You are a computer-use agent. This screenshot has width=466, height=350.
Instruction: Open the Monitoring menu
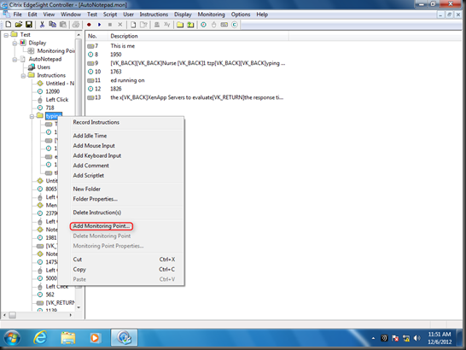(x=212, y=15)
